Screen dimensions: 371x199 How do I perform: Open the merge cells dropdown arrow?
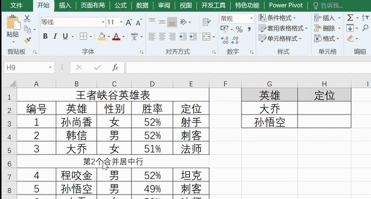(x=213, y=37)
